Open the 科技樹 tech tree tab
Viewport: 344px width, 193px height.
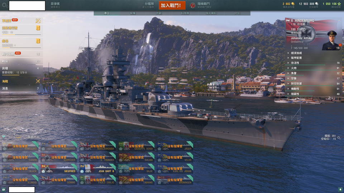coord(185,13)
